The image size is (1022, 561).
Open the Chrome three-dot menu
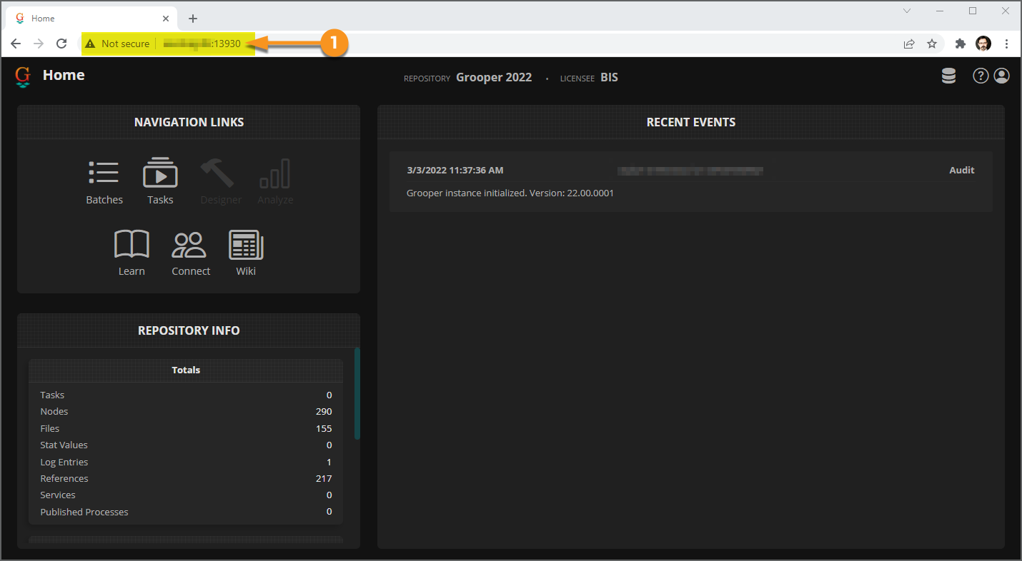coord(1006,44)
